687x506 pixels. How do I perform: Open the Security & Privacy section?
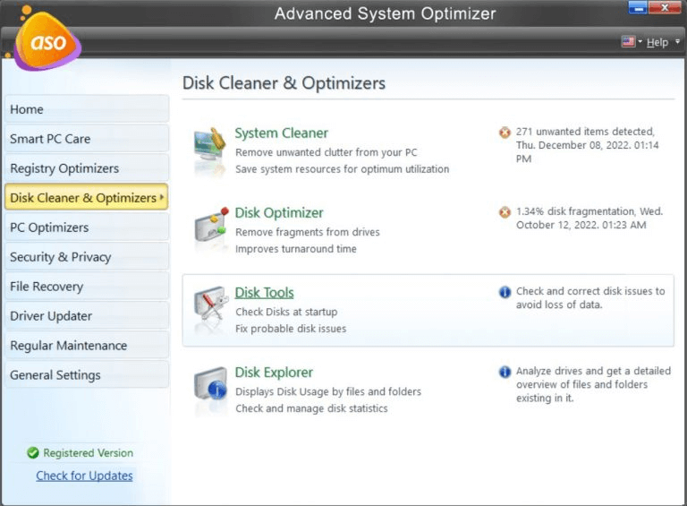point(86,257)
